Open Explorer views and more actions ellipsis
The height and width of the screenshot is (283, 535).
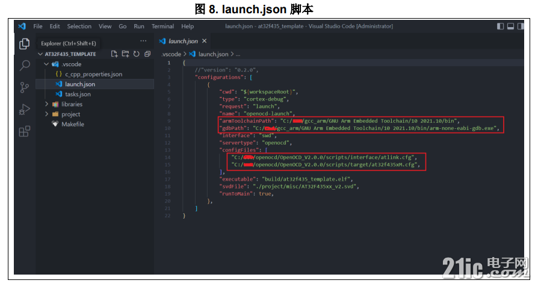(x=143, y=41)
